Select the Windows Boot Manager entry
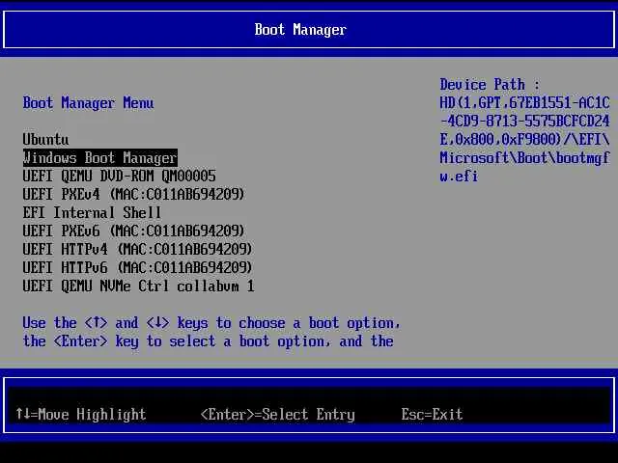This screenshot has width=618, height=463. [x=100, y=157]
